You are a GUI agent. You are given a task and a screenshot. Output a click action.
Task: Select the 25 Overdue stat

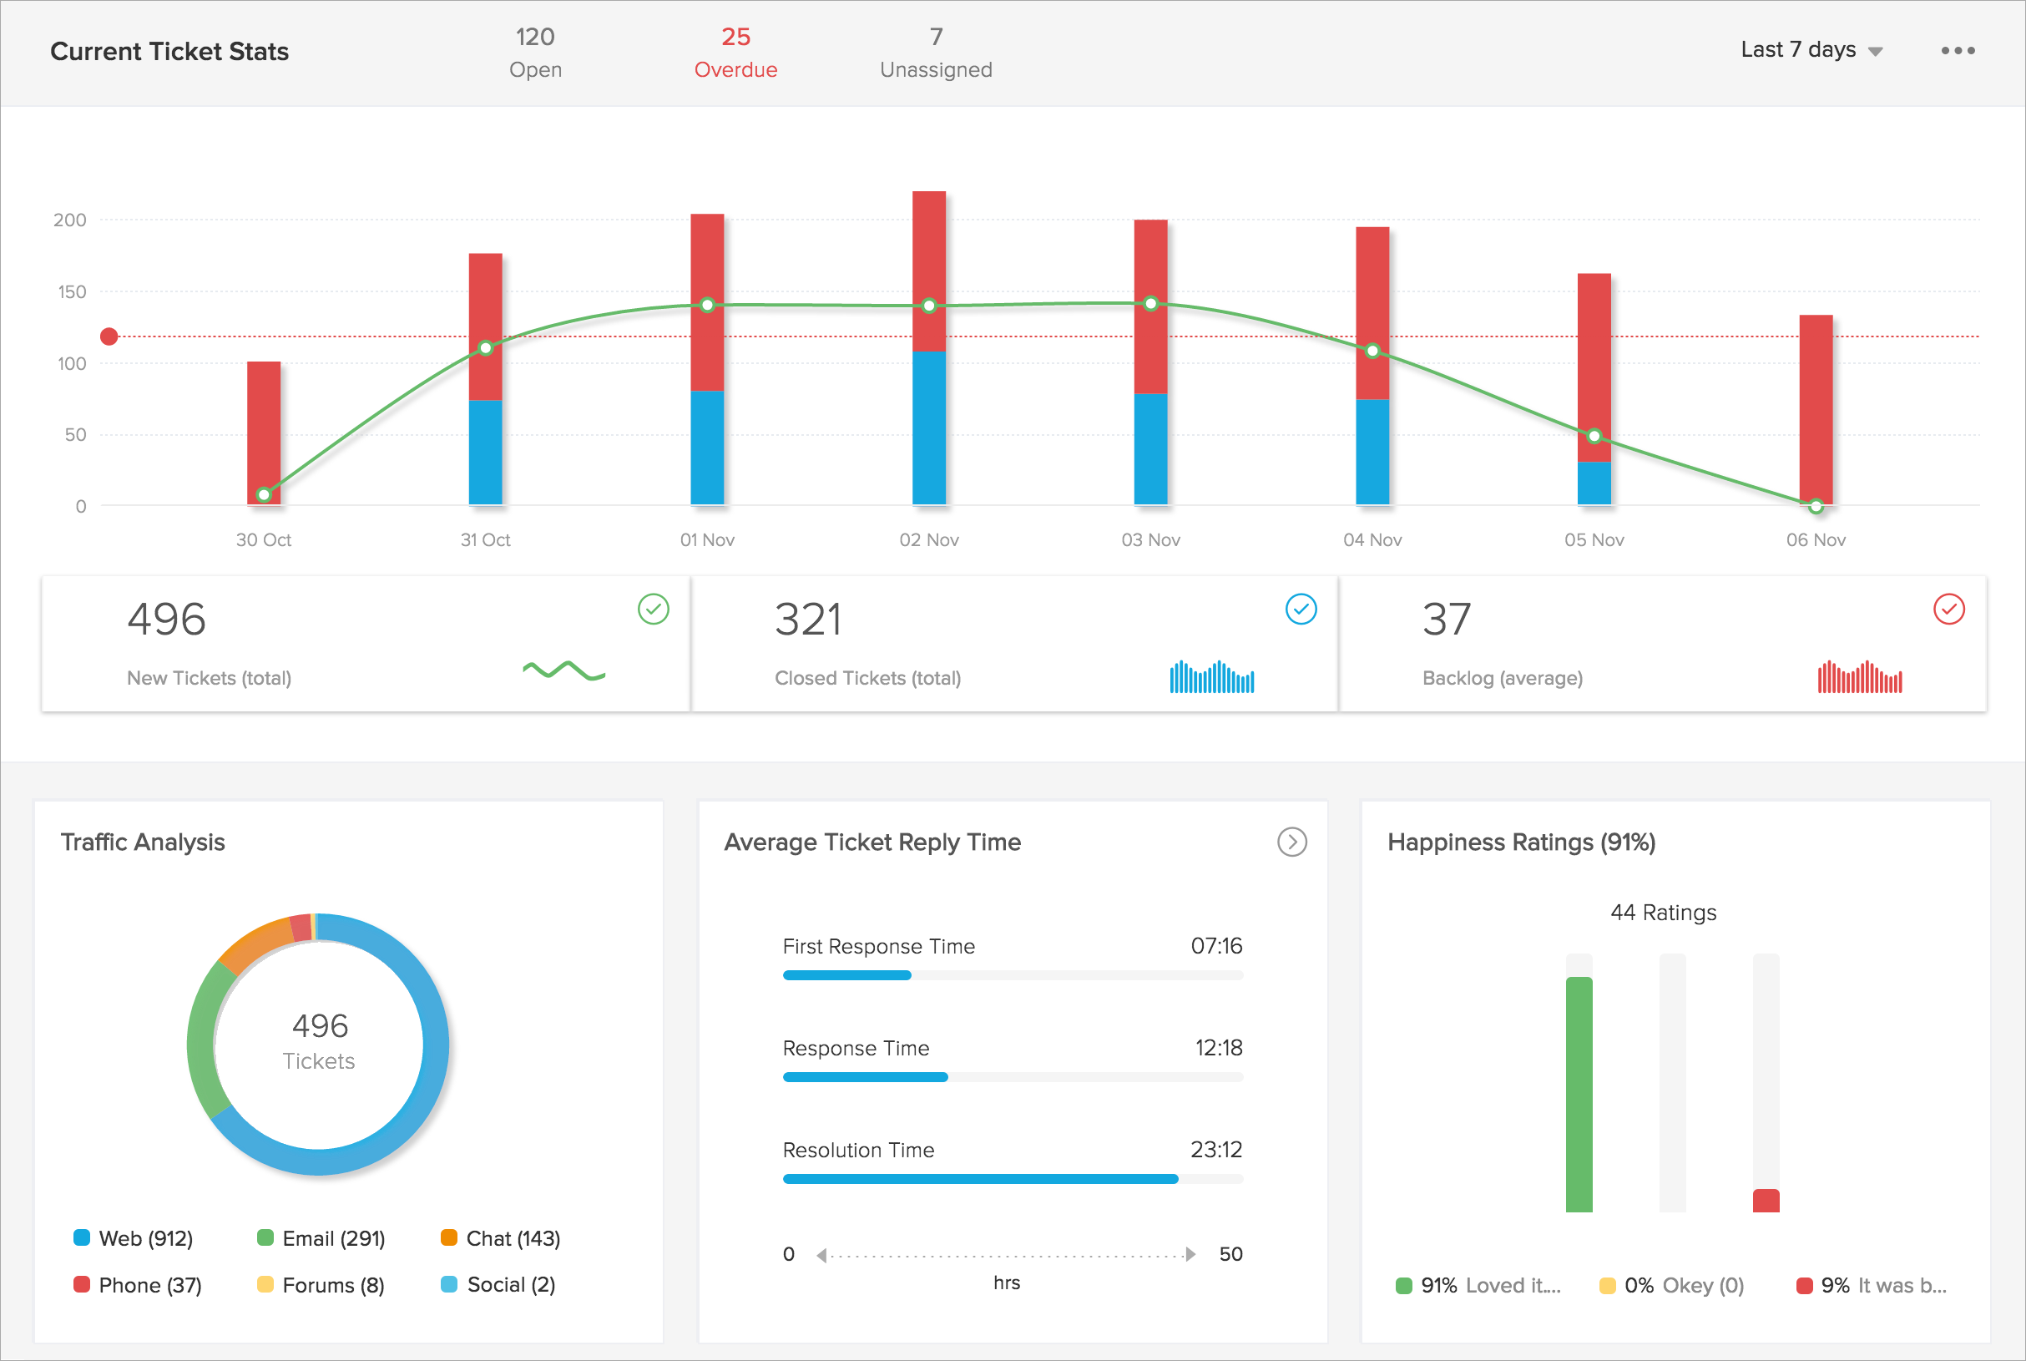(x=735, y=52)
